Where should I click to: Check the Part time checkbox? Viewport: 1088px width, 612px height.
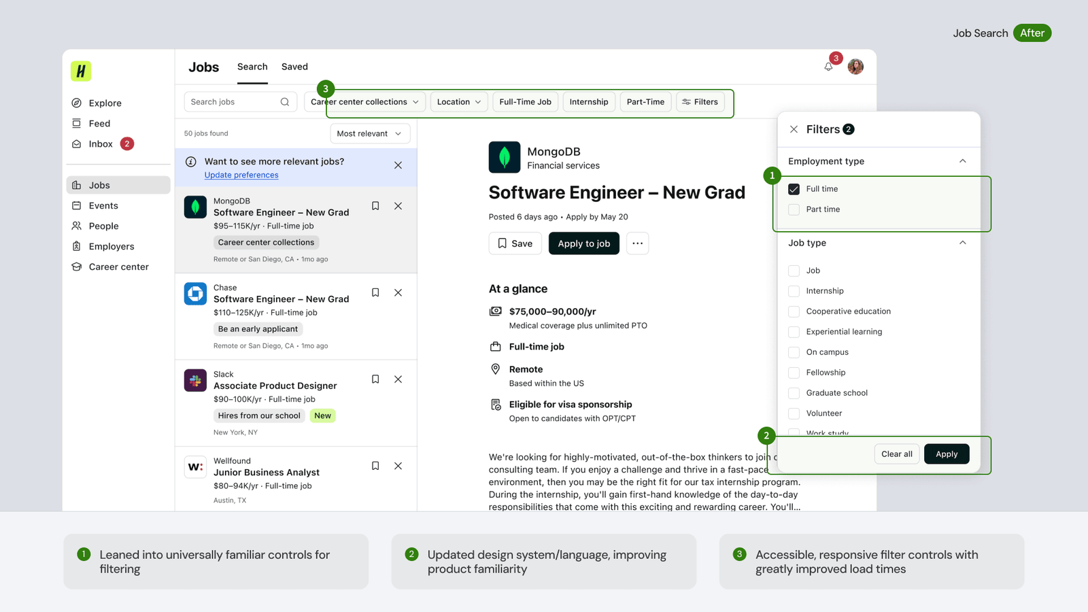[794, 209]
